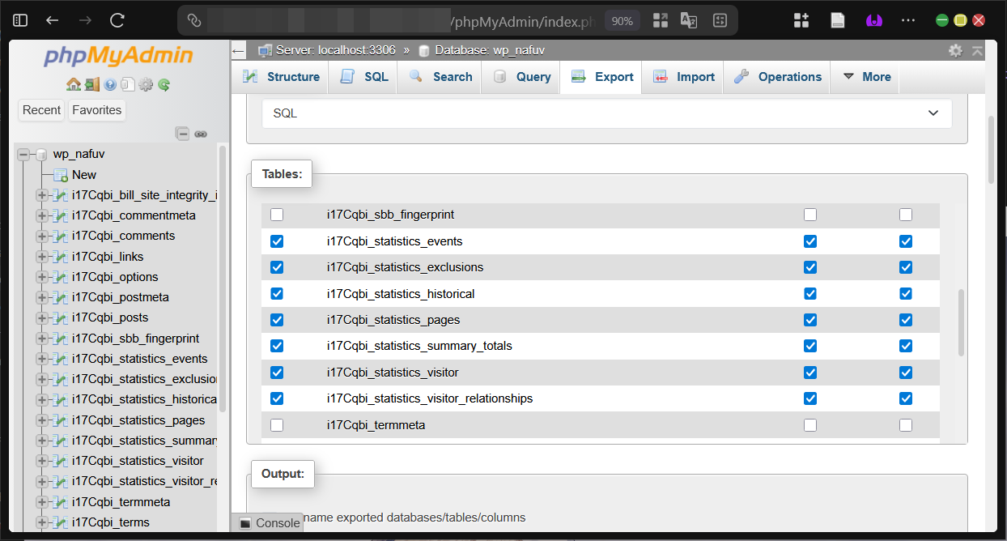Enable export for i17Cqbi_sbb_fingerprint table
Viewport: 1007px width, 541px height.
[277, 215]
